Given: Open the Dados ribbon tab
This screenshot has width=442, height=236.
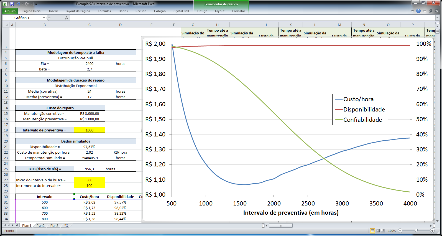Looking at the screenshot, I should [x=123, y=11].
